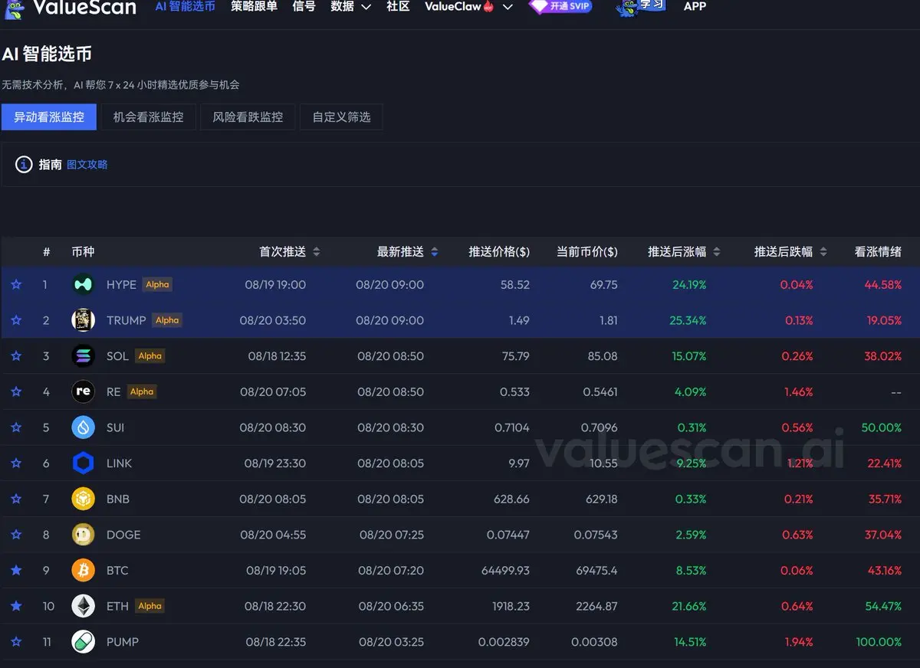Click the guide info circle icon

[24, 165]
